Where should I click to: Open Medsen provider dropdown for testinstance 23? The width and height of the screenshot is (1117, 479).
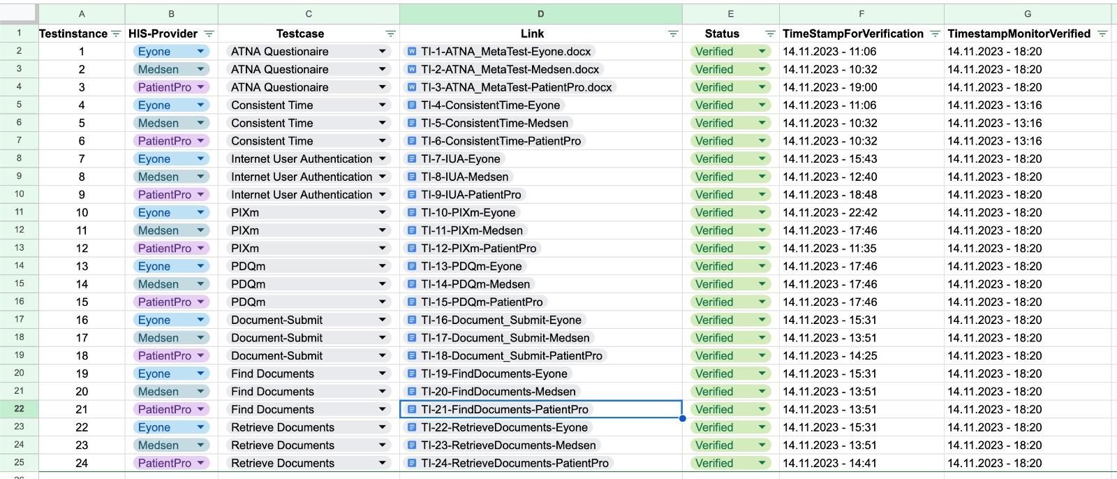pyautogui.click(x=200, y=445)
